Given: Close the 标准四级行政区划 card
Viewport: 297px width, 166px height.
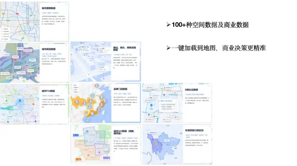Looking at the screenshot, I should (209, 127).
